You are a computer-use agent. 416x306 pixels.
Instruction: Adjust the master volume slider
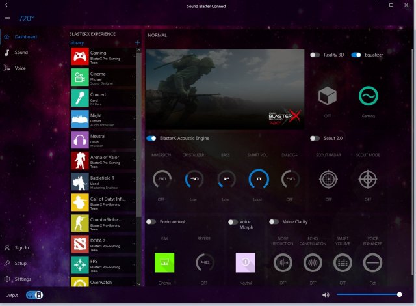[x=368, y=295]
